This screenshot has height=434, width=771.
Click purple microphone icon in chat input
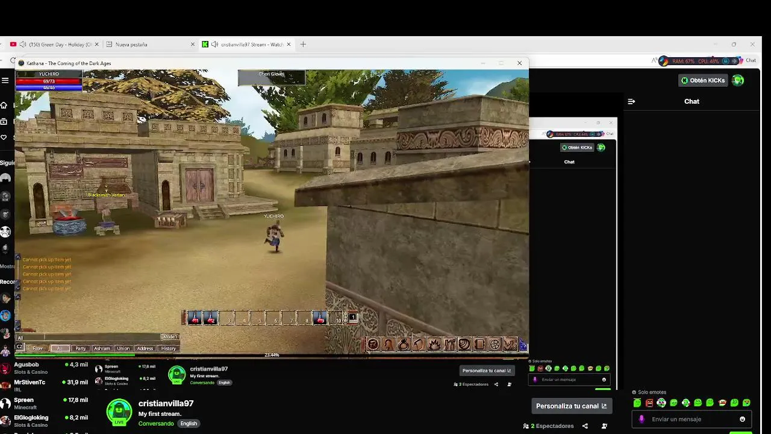coord(641,419)
